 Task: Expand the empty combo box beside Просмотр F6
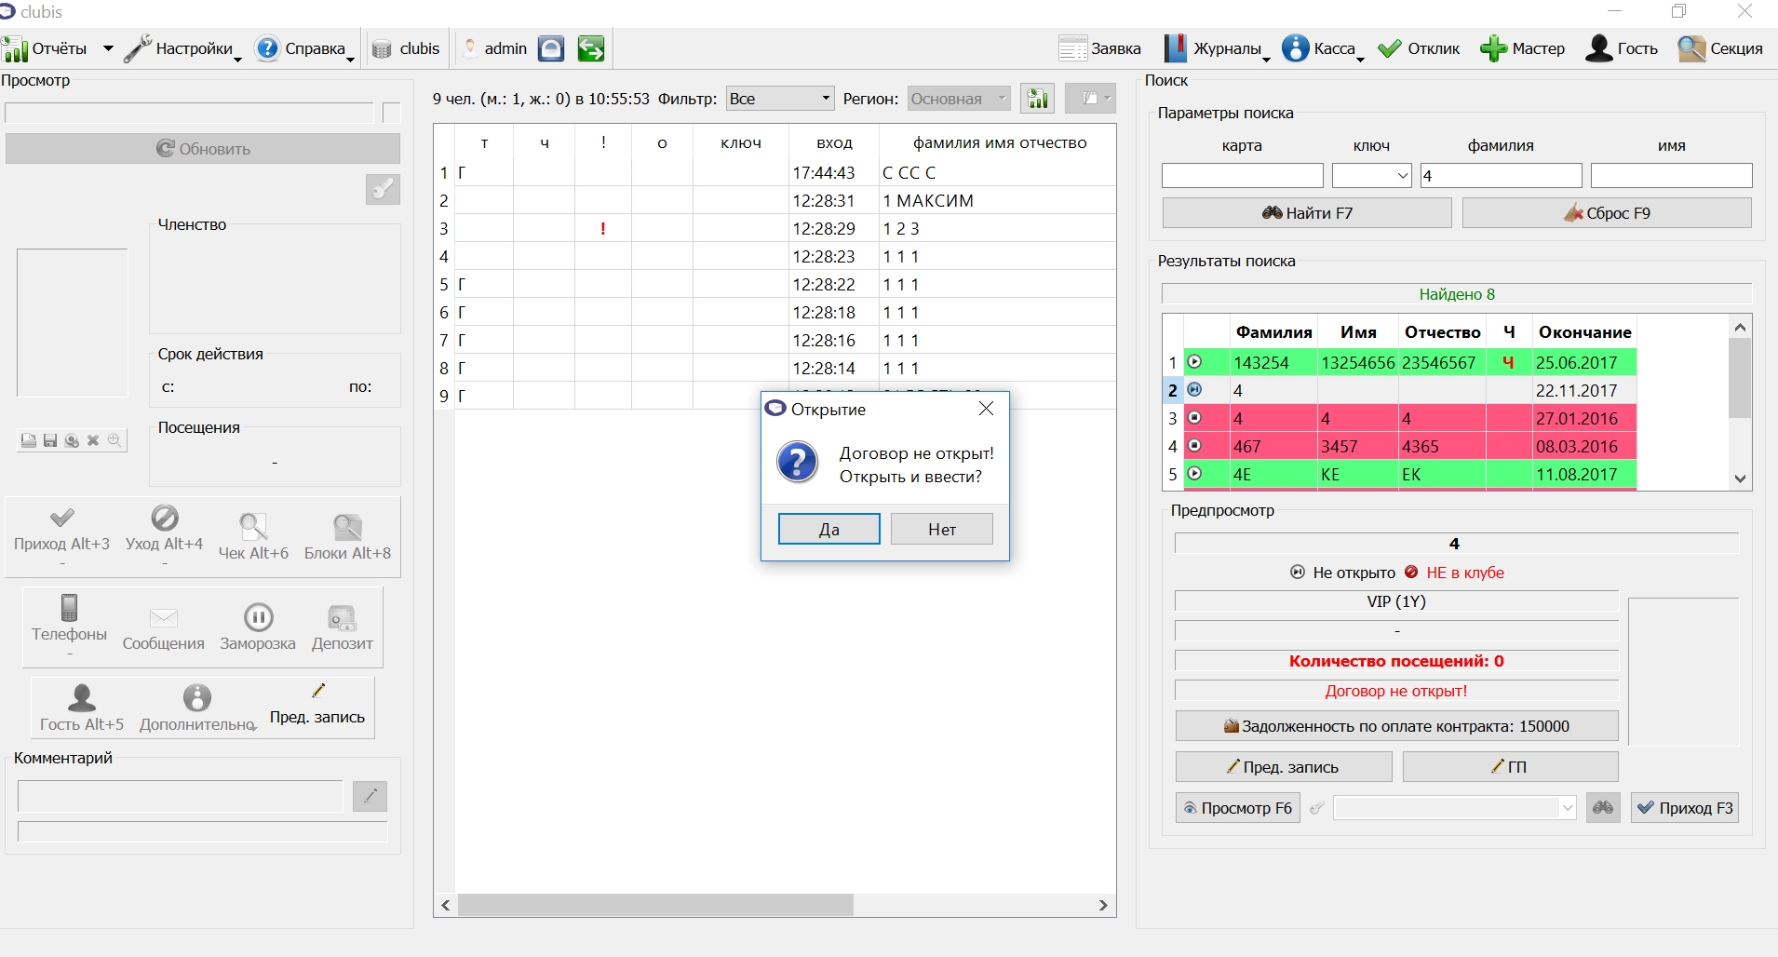click(1455, 807)
